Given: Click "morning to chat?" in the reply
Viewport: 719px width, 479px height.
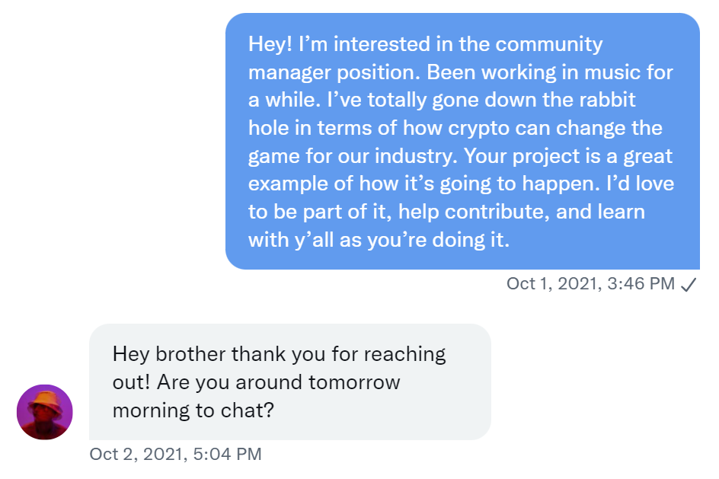Looking at the screenshot, I should 193,410.
